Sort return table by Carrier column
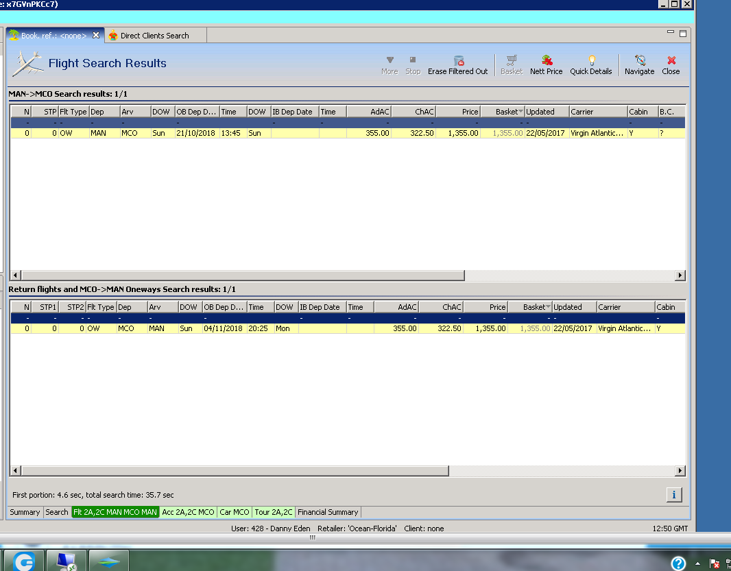The image size is (731, 571). point(625,306)
